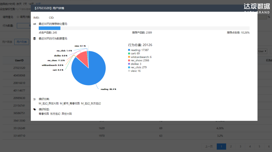
Task: Click the purple dislike legend square
Action: [x=129, y=64]
